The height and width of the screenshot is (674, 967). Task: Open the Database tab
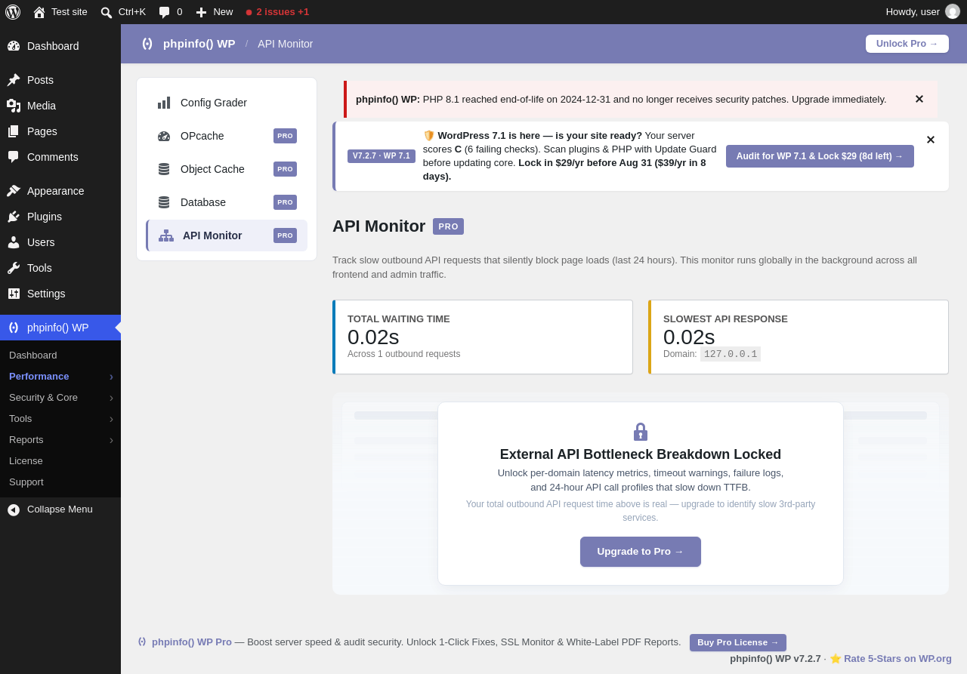click(227, 202)
